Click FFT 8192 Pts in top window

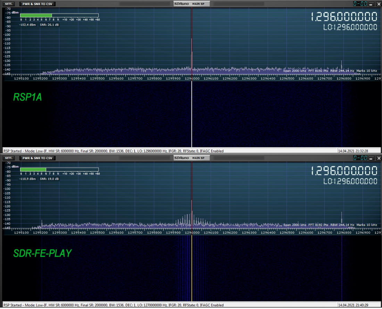[318, 71]
